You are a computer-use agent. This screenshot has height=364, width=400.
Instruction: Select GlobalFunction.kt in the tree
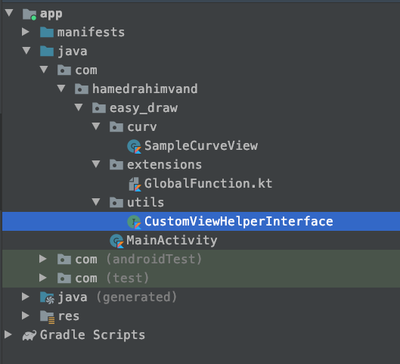pos(208,184)
